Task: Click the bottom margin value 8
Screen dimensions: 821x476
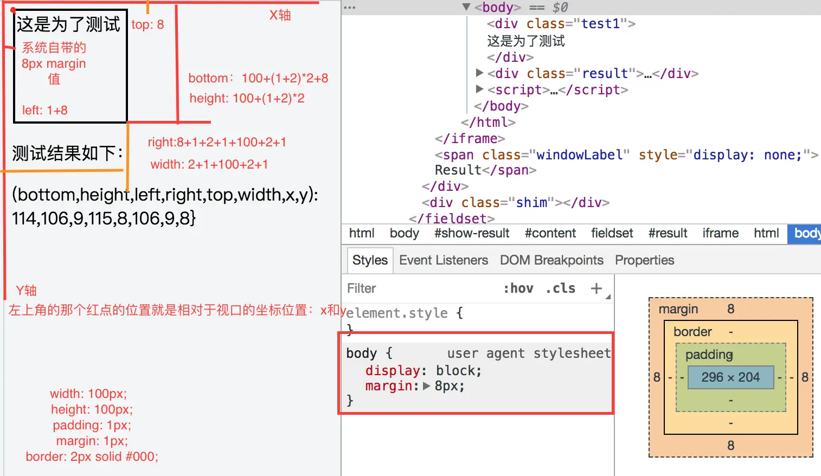Action: 730,446
